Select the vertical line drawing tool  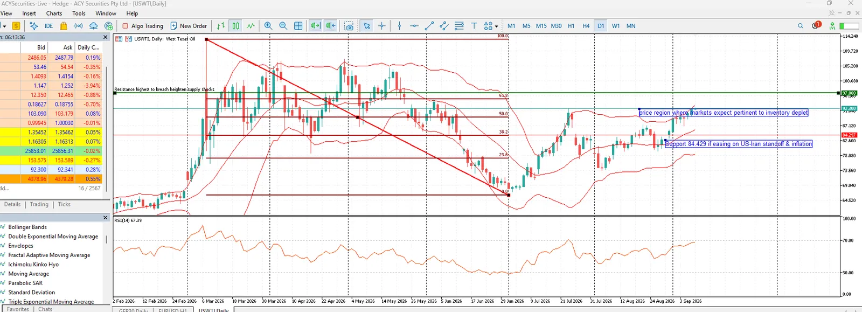399,26
